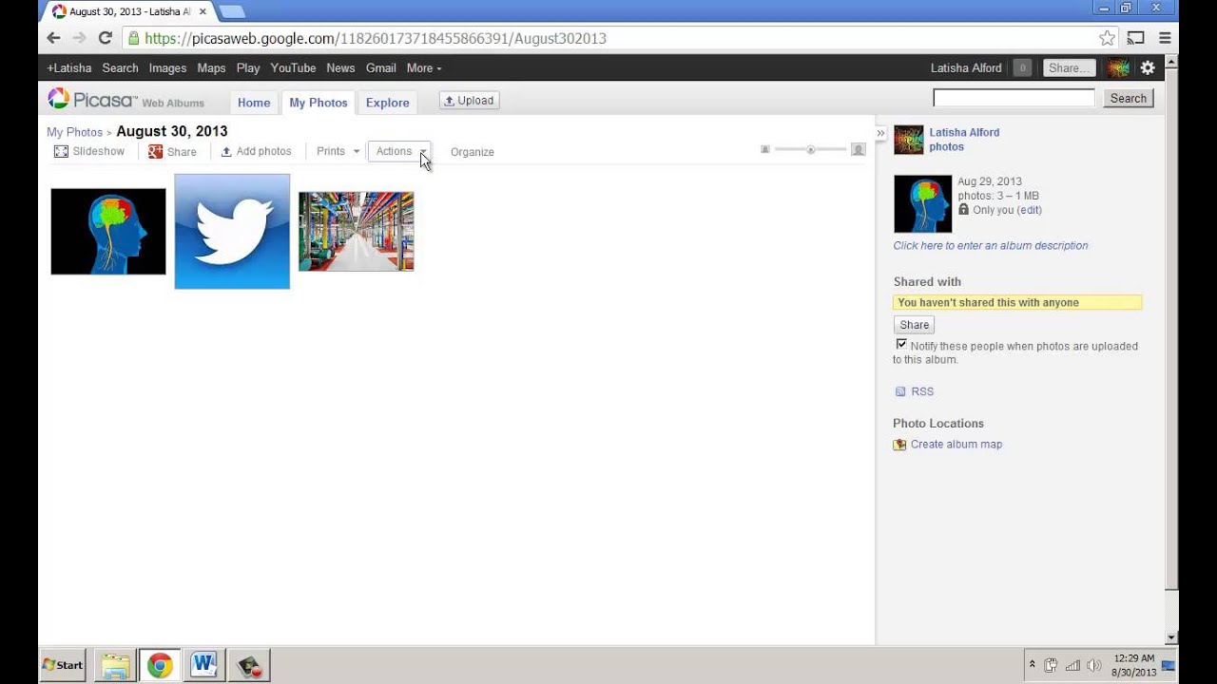The width and height of the screenshot is (1217, 684).
Task: Click Latisha Alford name in Google bar
Action: pos(966,67)
